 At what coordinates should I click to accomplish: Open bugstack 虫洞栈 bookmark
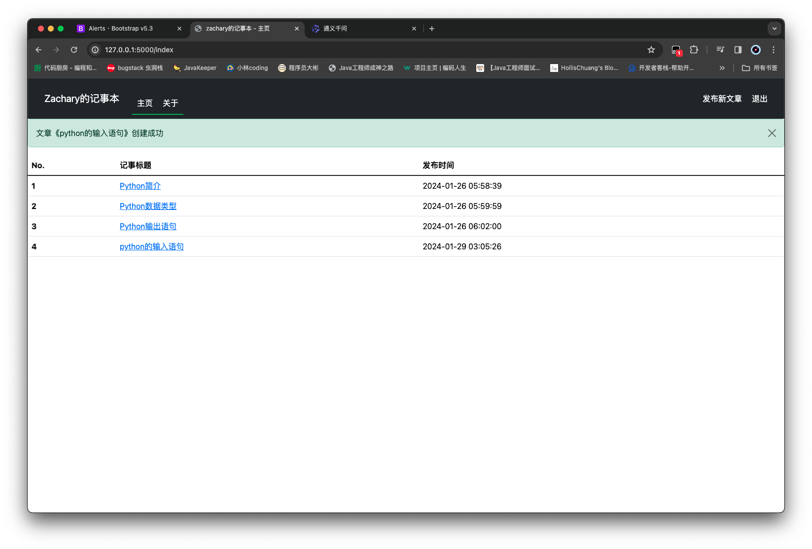click(135, 68)
